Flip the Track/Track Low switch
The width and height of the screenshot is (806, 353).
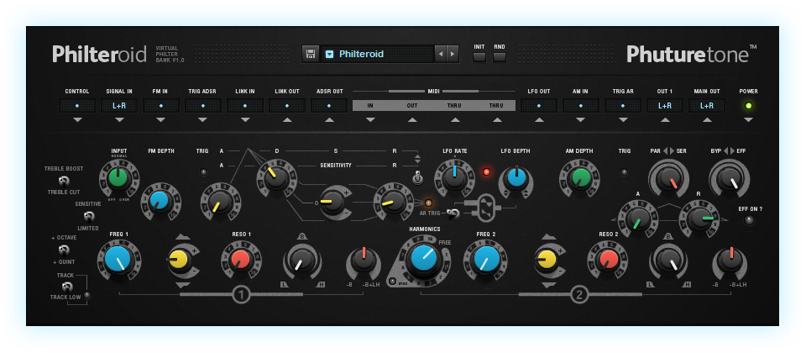(x=67, y=287)
